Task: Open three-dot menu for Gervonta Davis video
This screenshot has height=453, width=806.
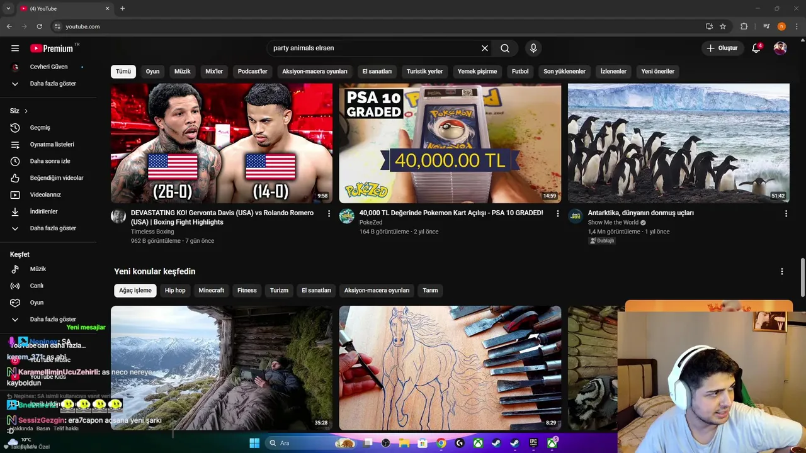Action: [329, 214]
